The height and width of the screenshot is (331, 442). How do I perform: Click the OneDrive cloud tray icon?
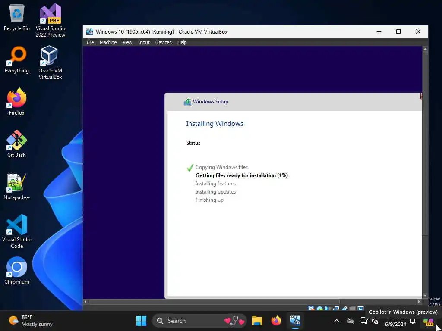pyautogui.click(x=350, y=321)
